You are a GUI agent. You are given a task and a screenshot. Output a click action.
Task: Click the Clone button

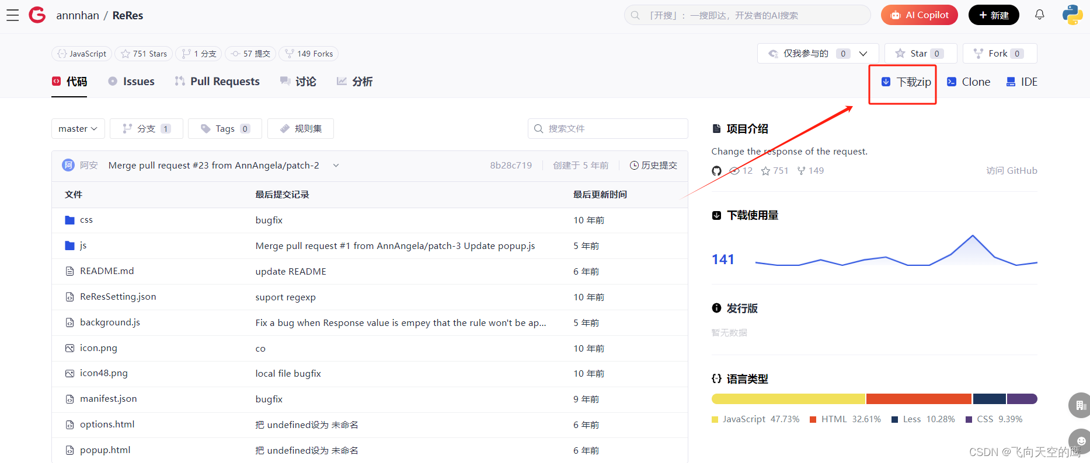(x=969, y=82)
